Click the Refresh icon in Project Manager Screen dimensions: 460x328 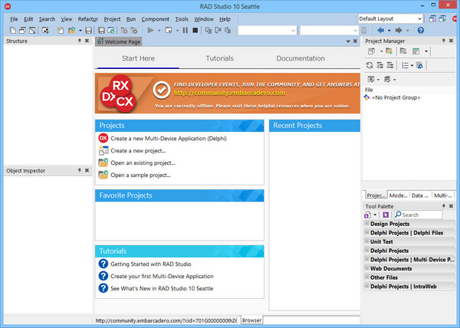[x=369, y=65]
